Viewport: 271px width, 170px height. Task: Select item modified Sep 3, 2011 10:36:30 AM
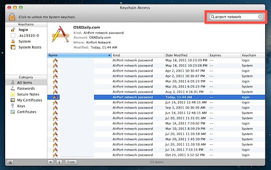156,108
